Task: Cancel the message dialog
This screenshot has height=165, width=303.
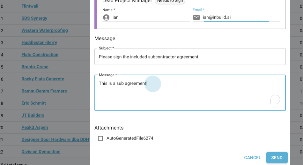Action: tap(252, 158)
